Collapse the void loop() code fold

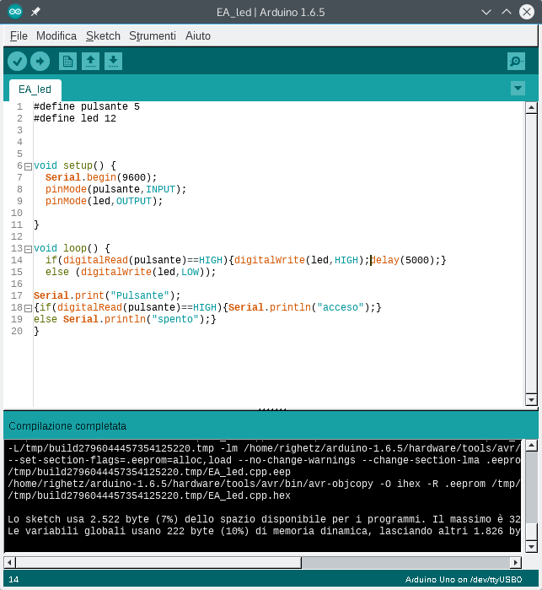(28, 249)
